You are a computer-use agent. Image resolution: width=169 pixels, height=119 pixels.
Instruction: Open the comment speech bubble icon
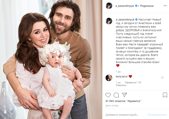(x=116, y=95)
